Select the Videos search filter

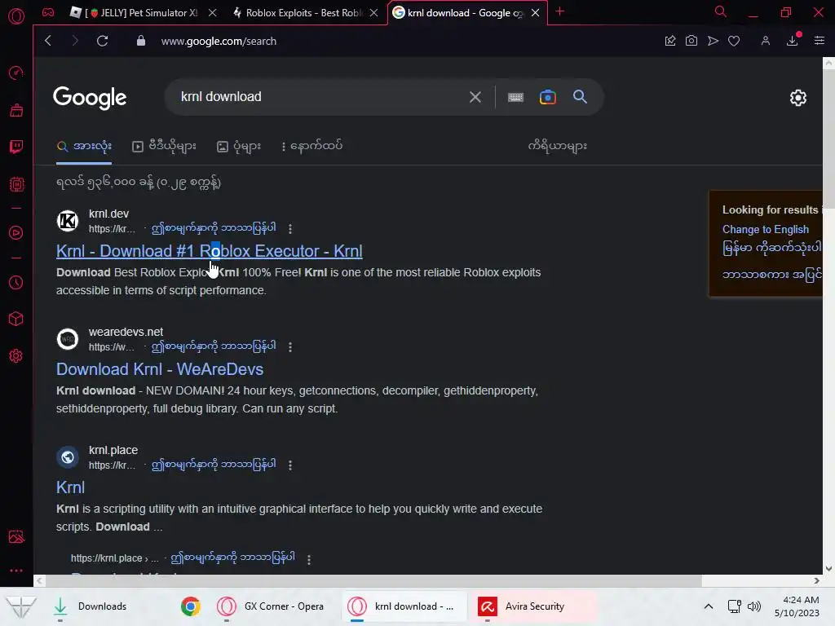[164, 147]
